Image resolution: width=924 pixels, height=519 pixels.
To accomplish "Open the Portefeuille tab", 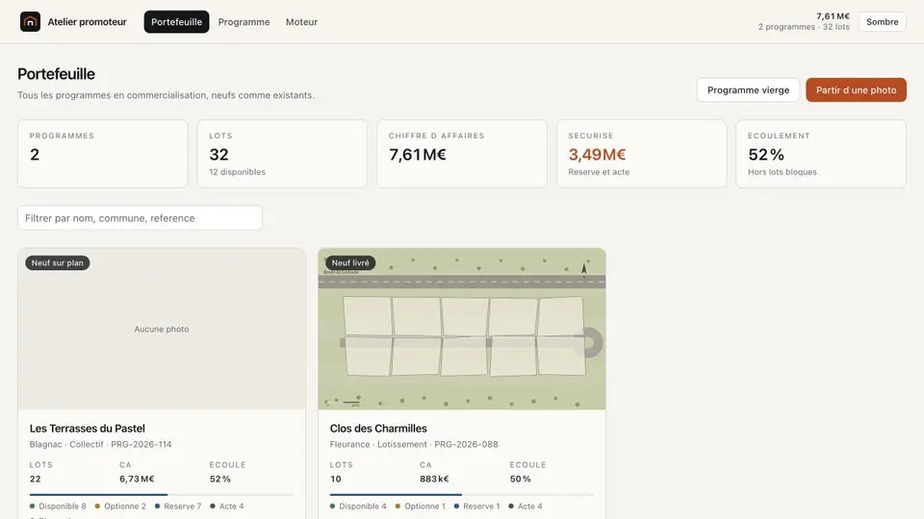I will [176, 22].
